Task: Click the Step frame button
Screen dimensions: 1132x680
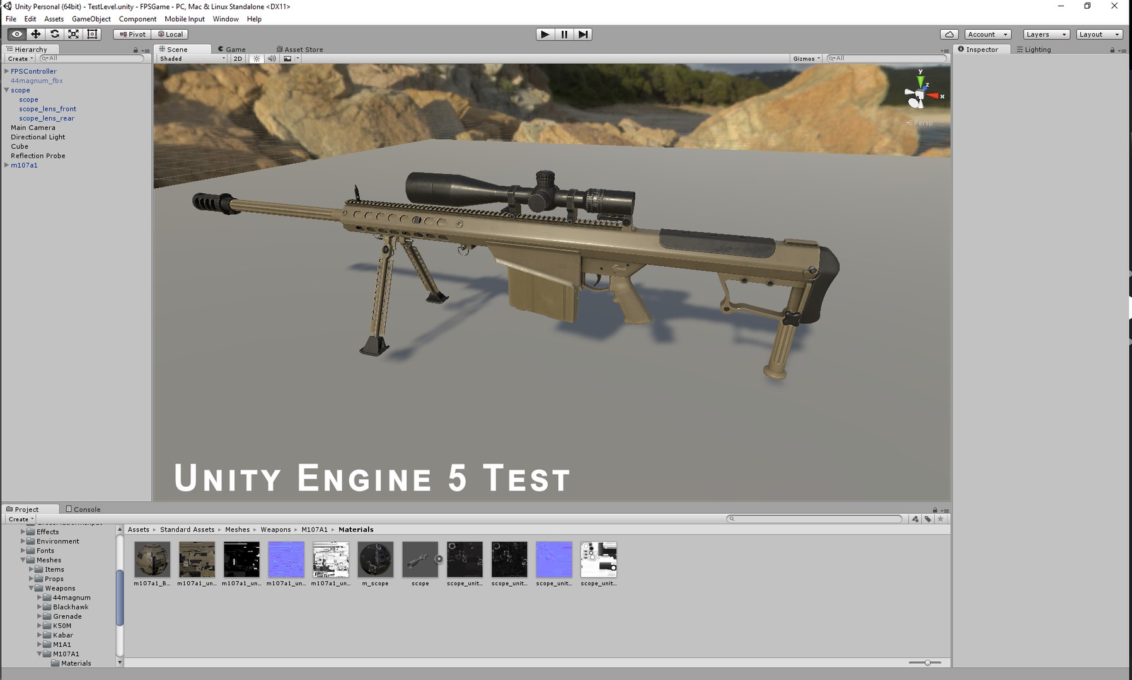Action: click(x=583, y=34)
